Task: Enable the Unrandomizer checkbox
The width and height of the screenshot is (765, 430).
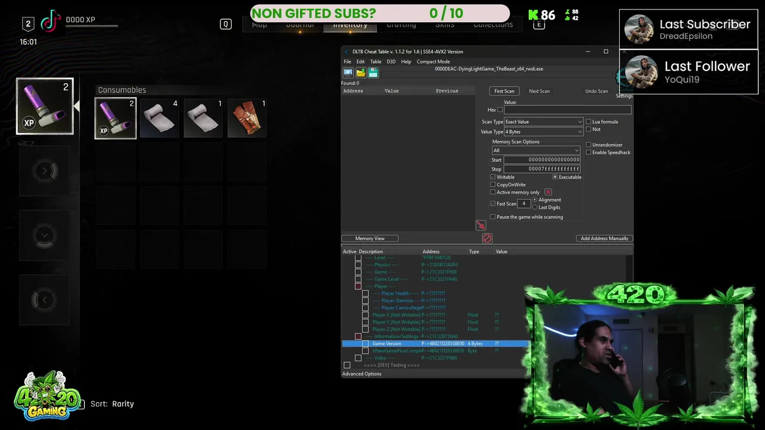Action: click(x=589, y=145)
